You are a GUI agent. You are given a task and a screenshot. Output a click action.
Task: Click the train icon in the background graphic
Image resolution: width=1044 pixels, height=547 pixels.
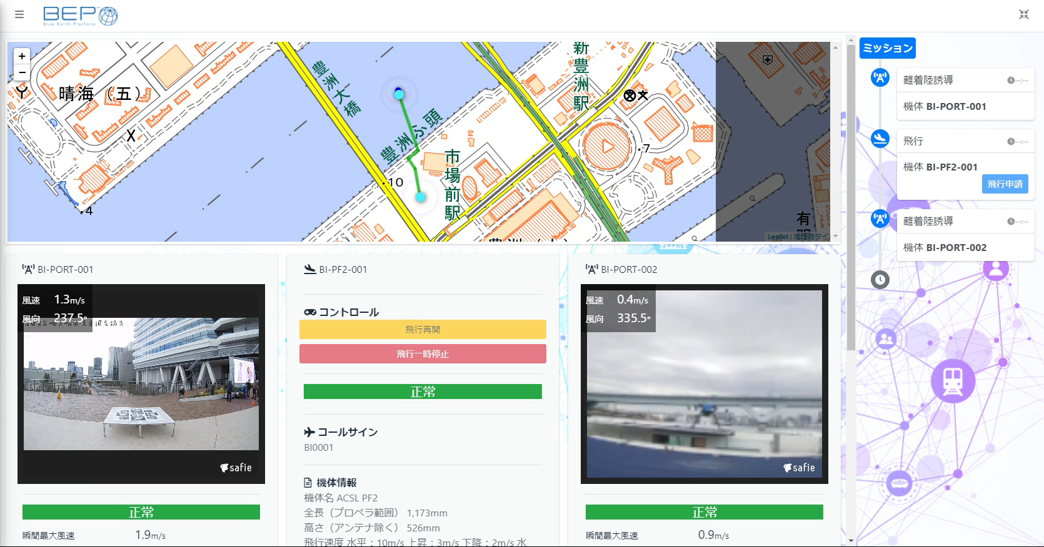coord(953,381)
